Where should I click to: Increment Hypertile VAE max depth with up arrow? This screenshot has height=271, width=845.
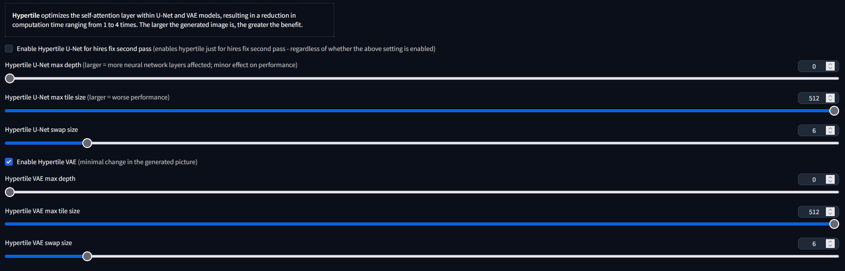tap(830, 177)
